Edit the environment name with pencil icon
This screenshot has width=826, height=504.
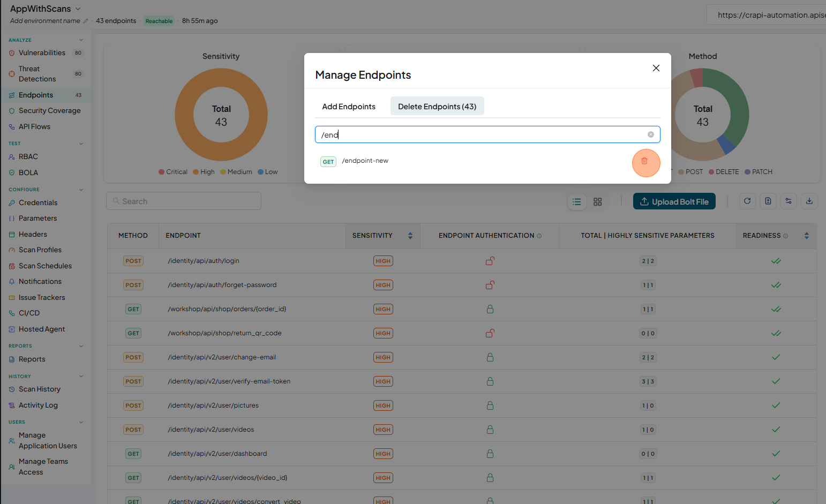tap(86, 21)
